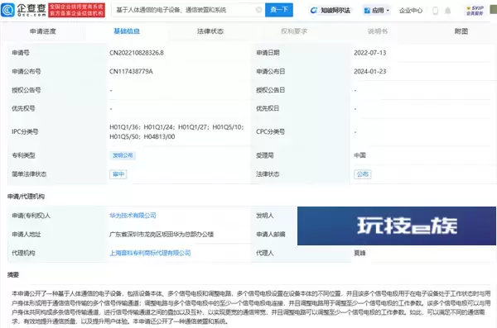Click the 玩技e族 banner image

point(397,226)
